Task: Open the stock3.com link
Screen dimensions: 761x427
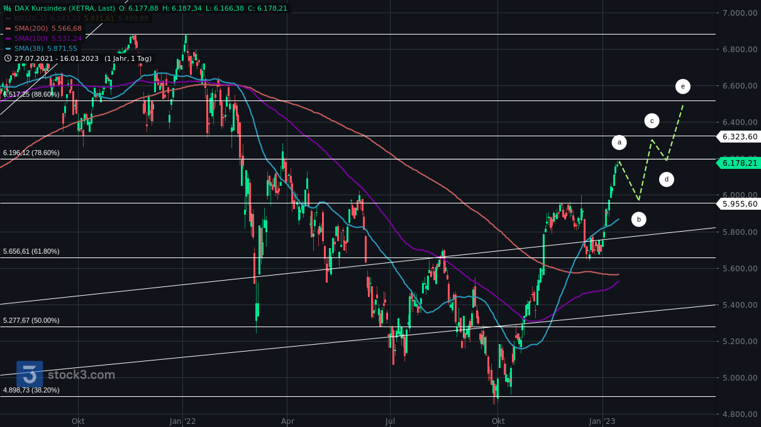Action: tap(80, 375)
